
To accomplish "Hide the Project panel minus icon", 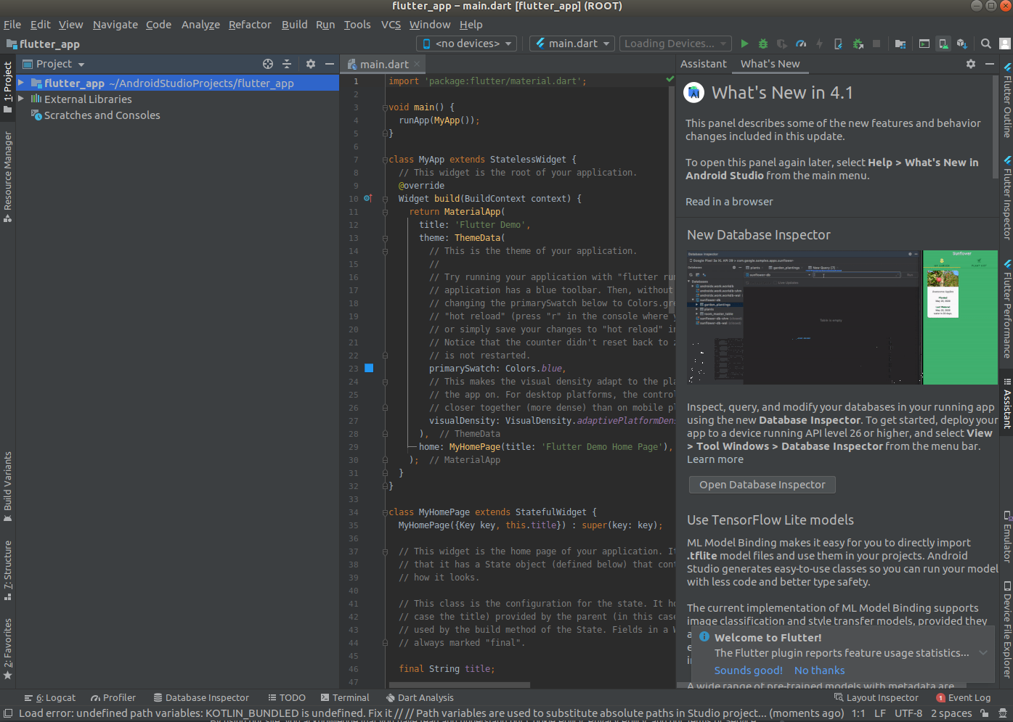I will pos(330,64).
